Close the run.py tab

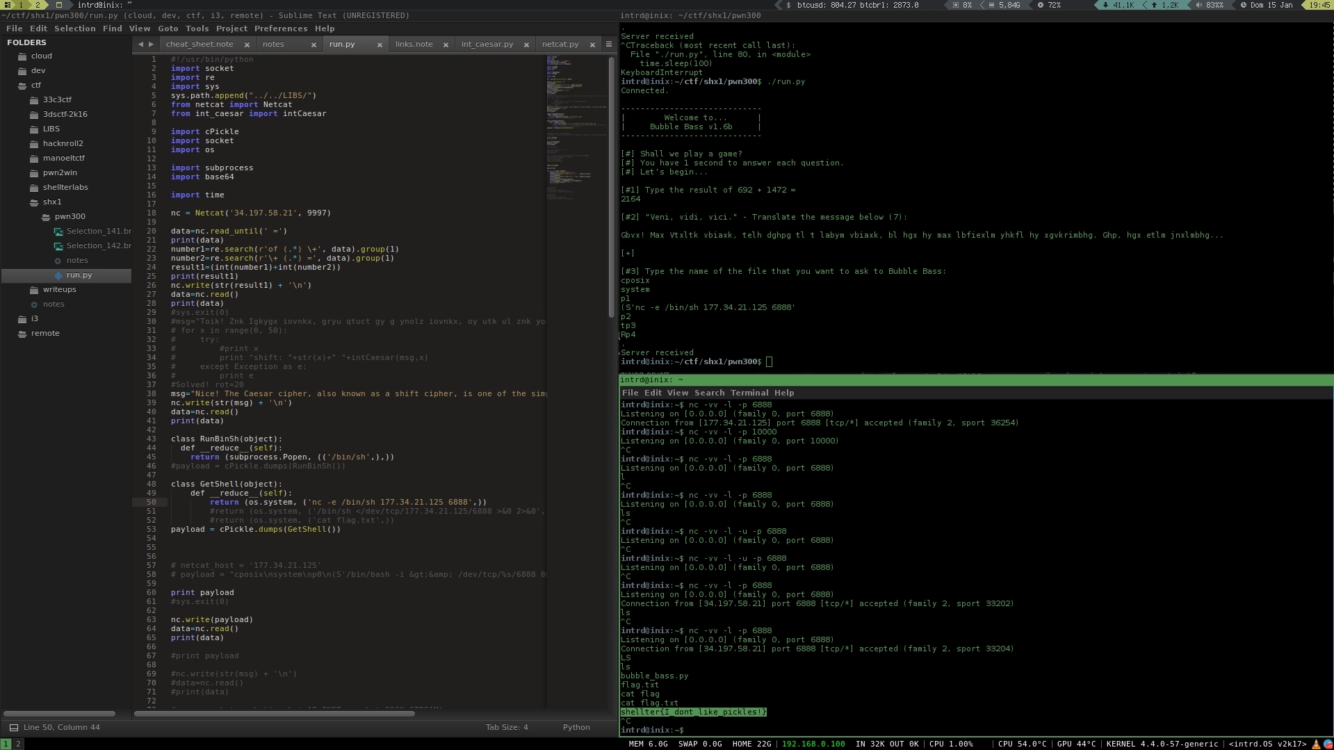click(x=380, y=44)
